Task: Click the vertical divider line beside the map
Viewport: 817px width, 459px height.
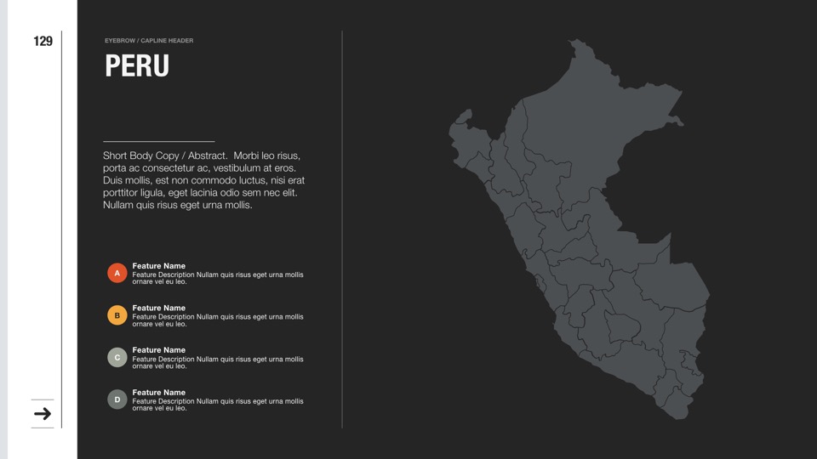Action: 342,229
